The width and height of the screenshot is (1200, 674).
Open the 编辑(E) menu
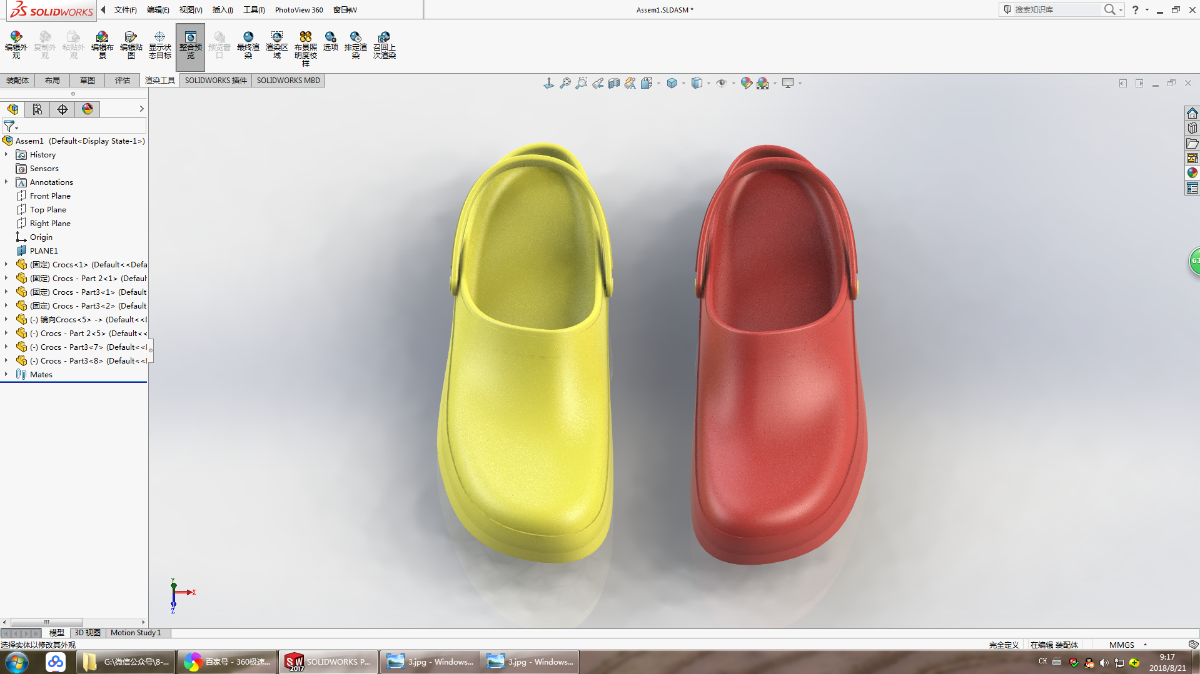158,10
